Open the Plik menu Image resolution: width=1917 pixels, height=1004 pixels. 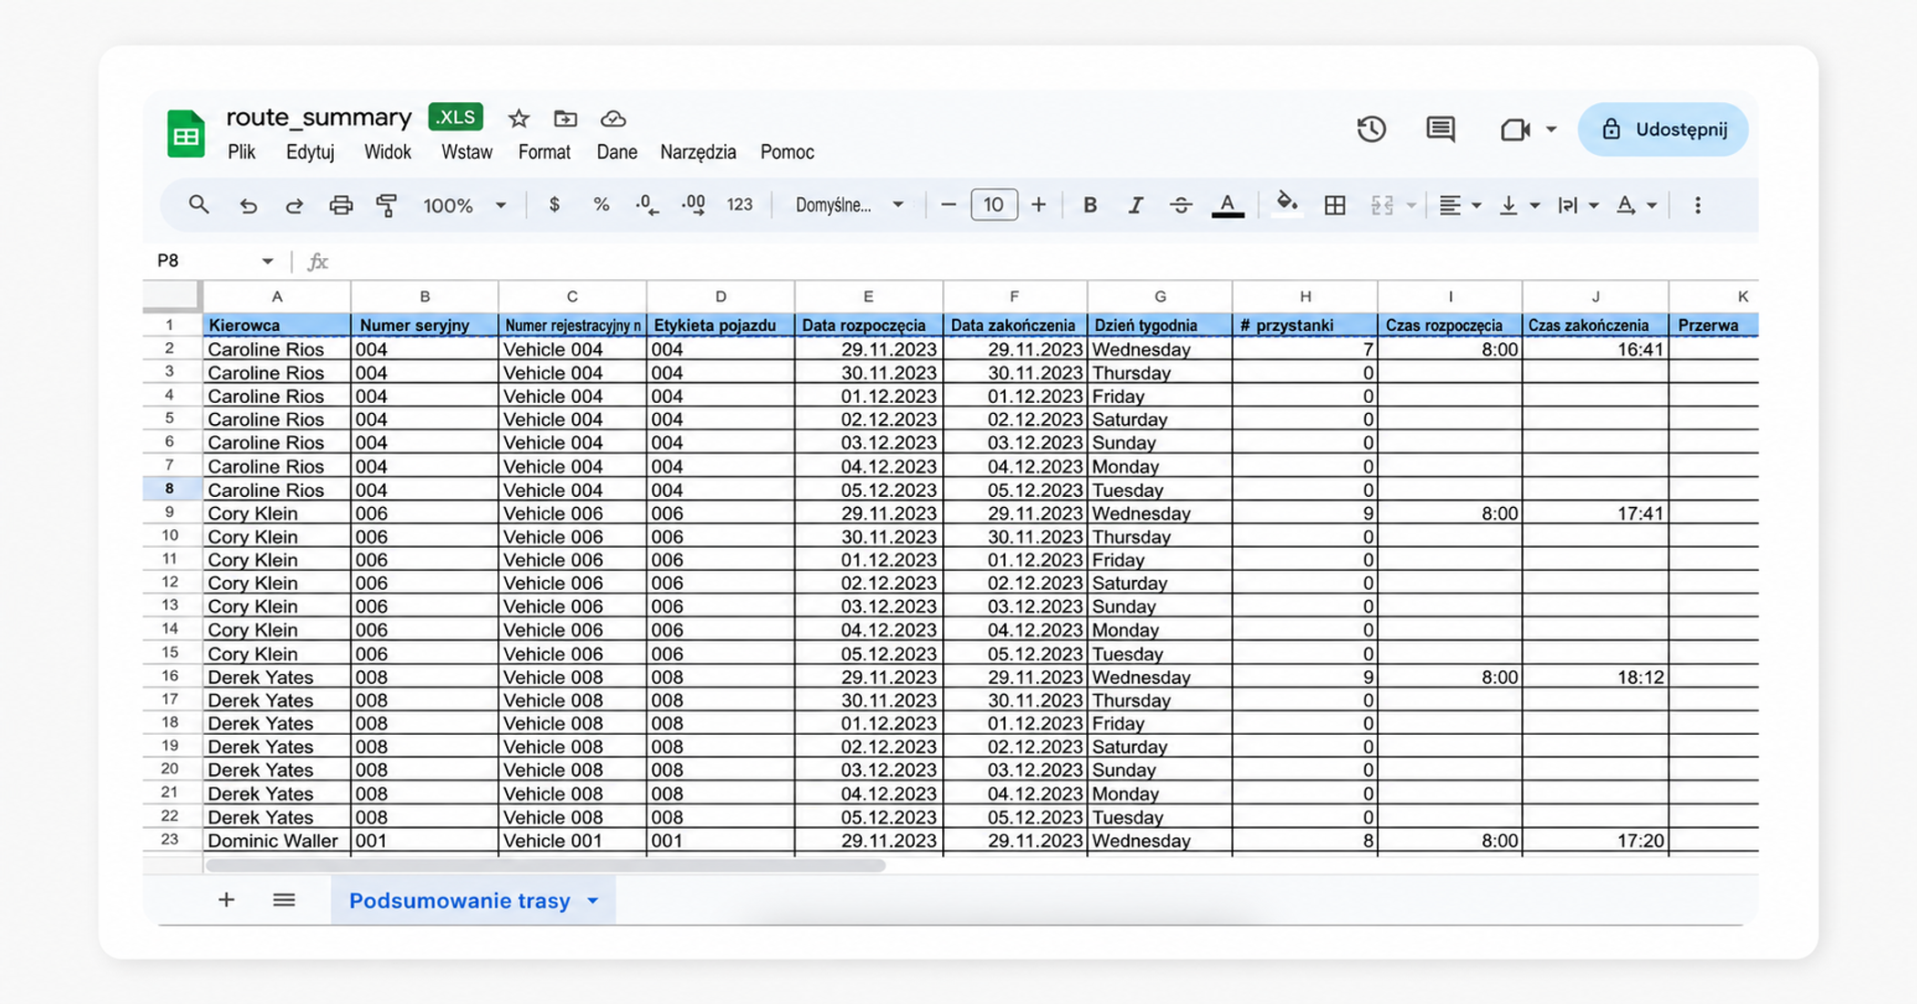(x=242, y=152)
